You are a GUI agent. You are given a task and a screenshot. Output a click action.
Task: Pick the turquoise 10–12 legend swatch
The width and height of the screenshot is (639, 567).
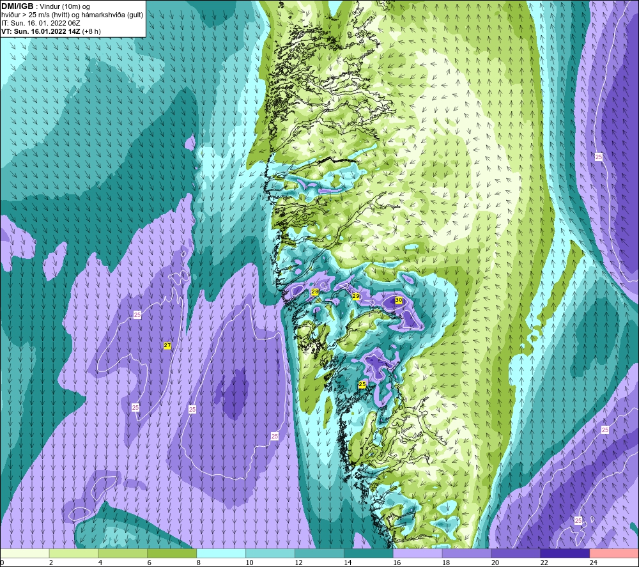pyautogui.click(x=270, y=553)
